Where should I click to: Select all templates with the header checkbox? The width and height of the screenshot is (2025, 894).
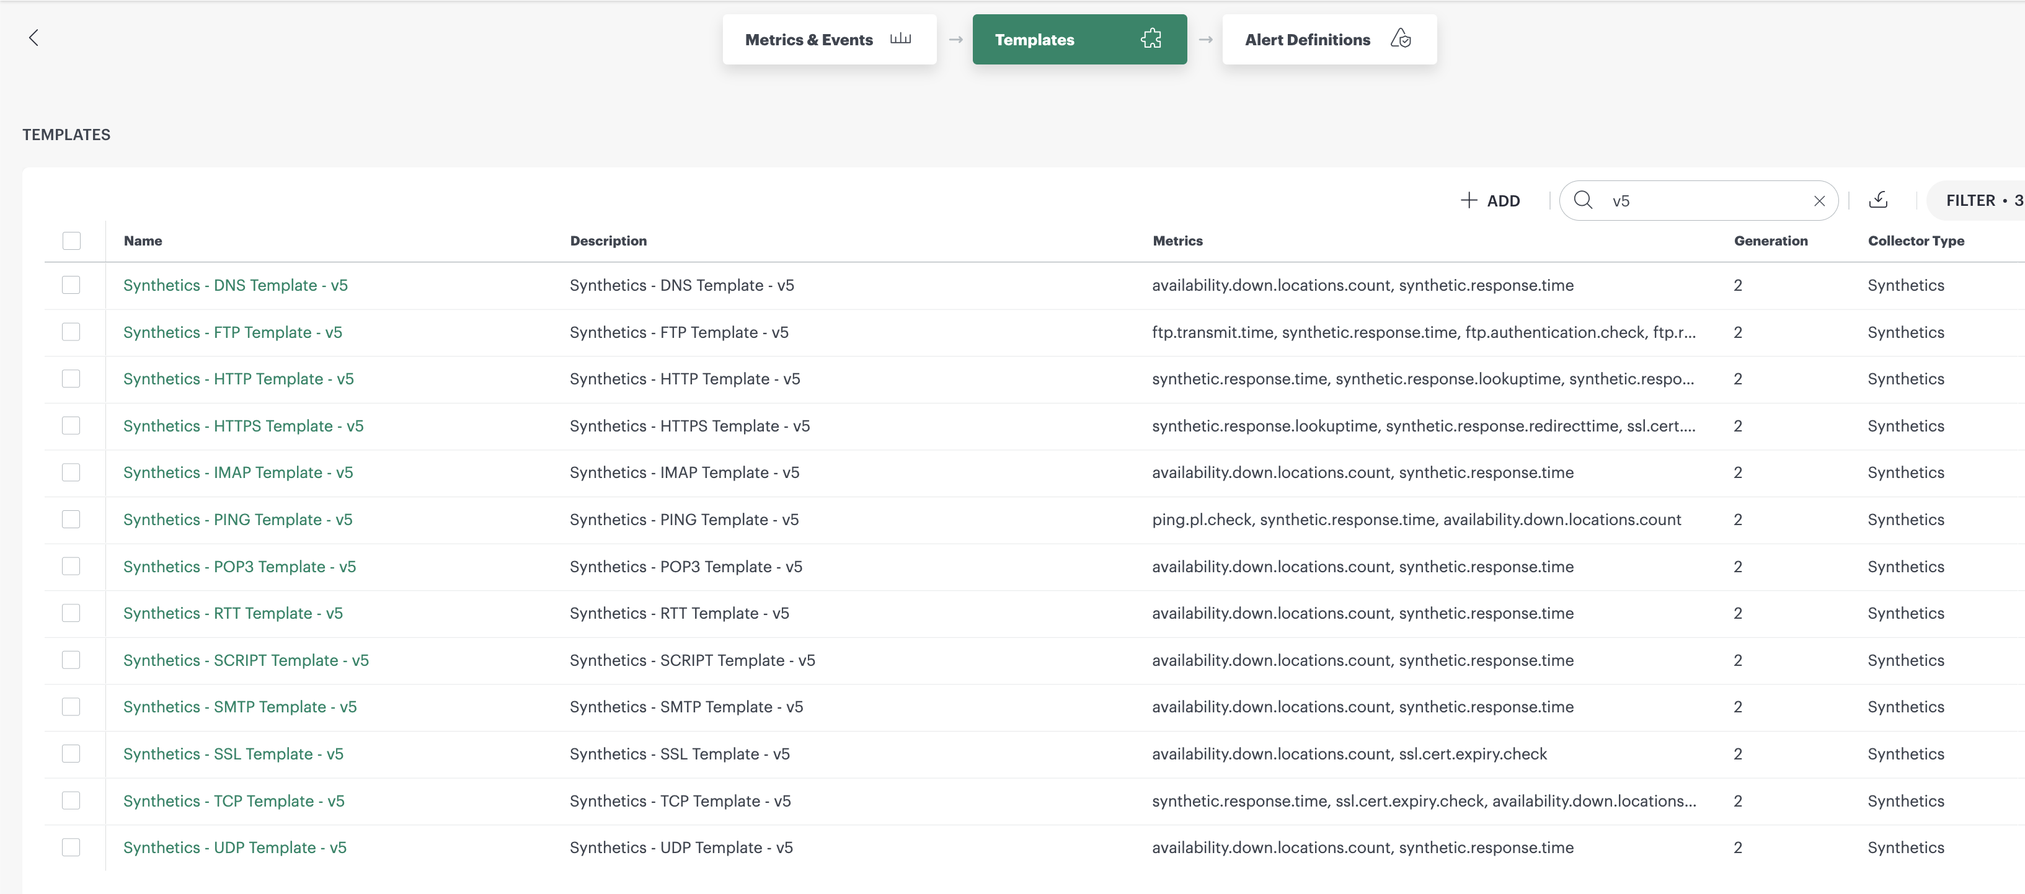coord(71,241)
